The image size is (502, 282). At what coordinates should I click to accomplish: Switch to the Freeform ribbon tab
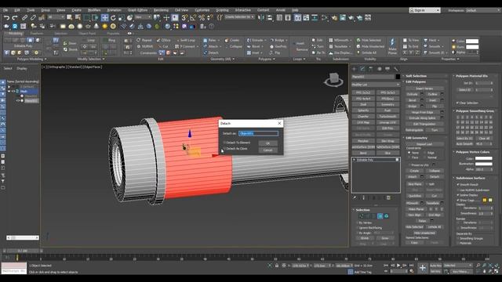(x=37, y=33)
